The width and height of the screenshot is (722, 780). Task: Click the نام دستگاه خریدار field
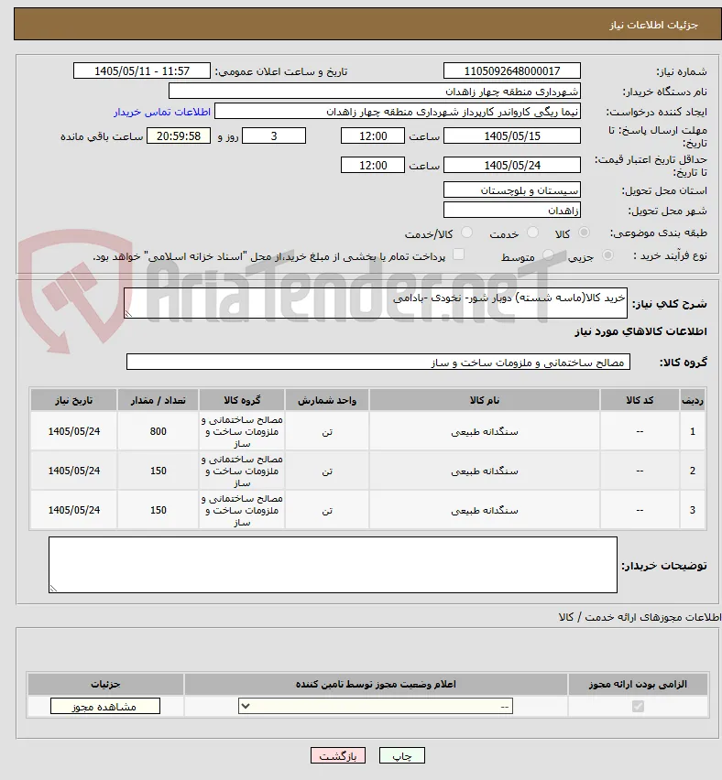click(x=375, y=91)
